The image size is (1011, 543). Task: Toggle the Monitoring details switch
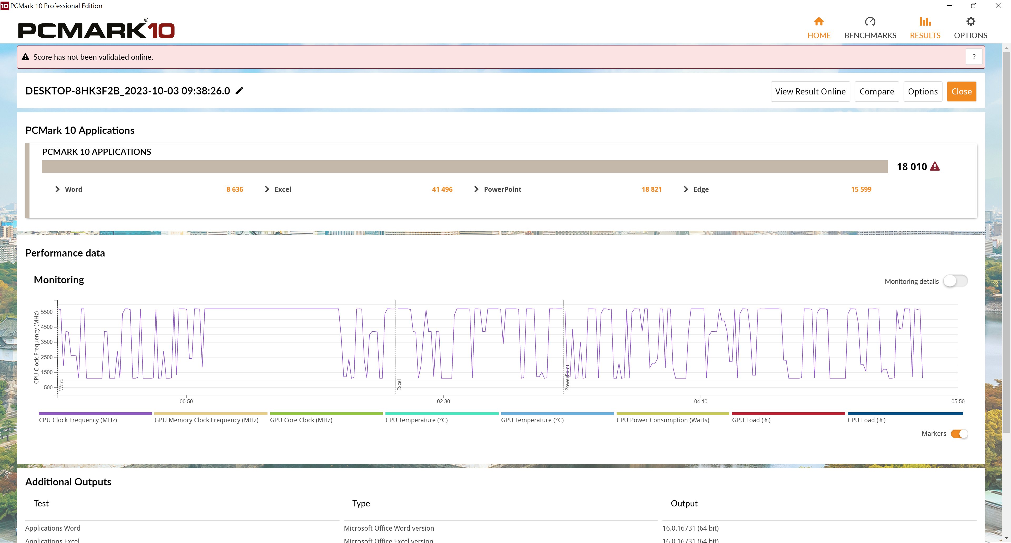click(x=955, y=281)
